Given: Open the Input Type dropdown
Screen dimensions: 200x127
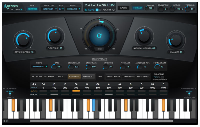Looking at the screenshot, I should coord(48,9).
